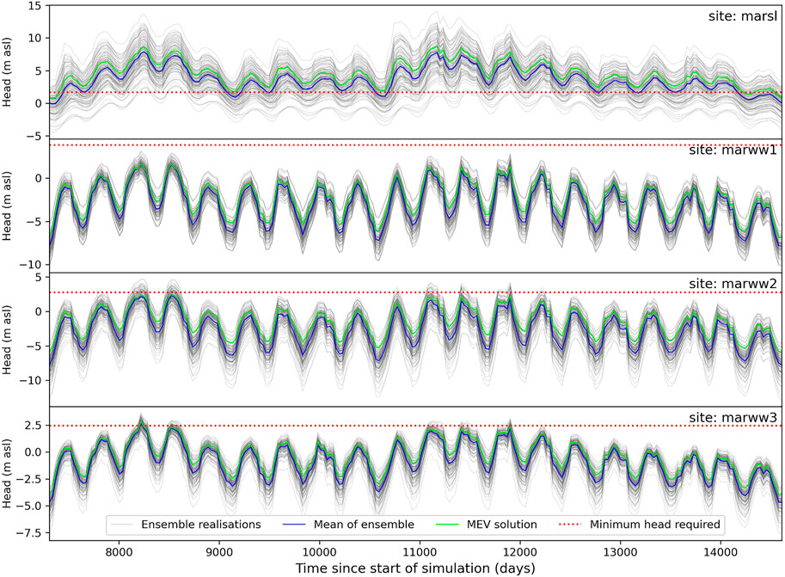Screen dimensions: 785x577
Task: Click the 9000 tick label on the x-axis
Action: (x=219, y=552)
